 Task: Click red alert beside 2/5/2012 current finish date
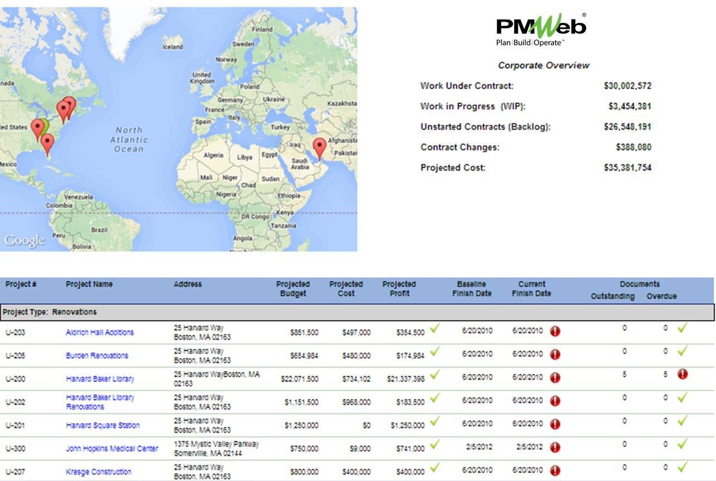[555, 448]
